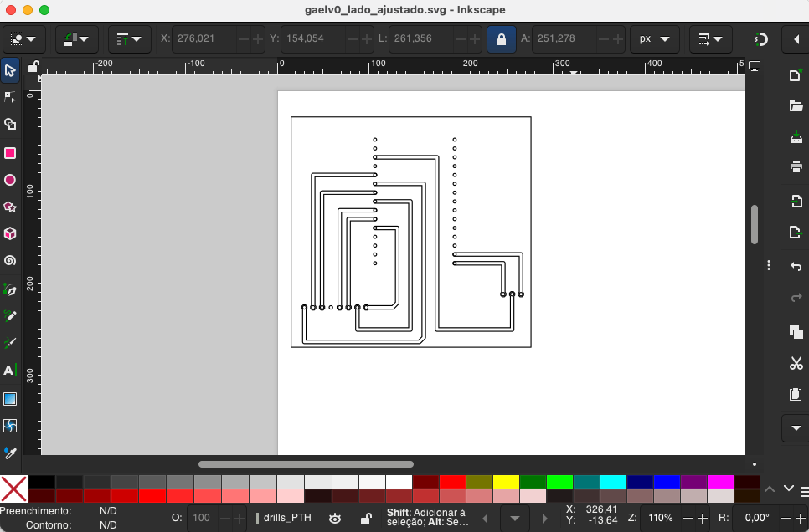Pick the Ellipse tool
809x532 pixels.
tap(10, 180)
